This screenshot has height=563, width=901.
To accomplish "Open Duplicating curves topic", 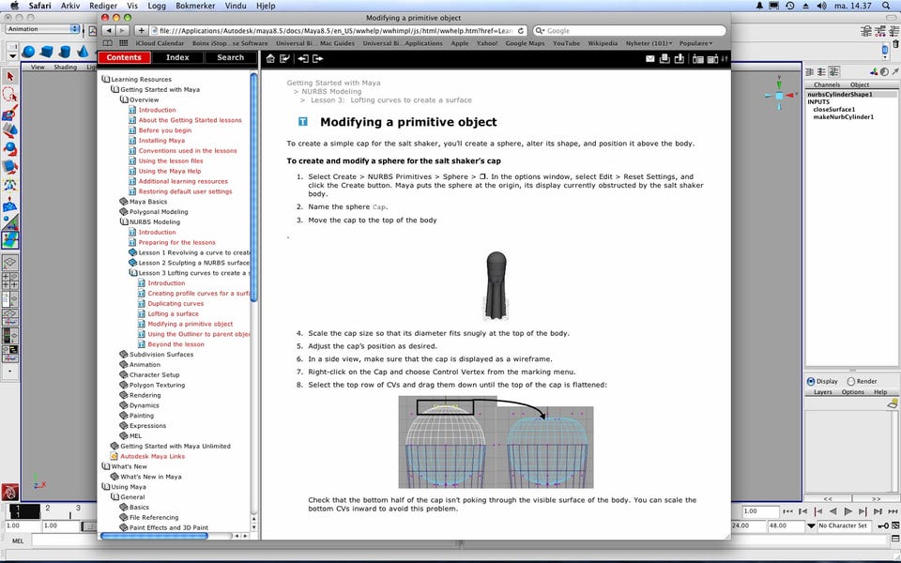I will click(176, 303).
